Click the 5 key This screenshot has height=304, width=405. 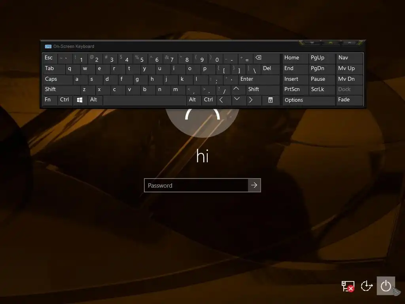pyautogui.click(x=140, y=59)
